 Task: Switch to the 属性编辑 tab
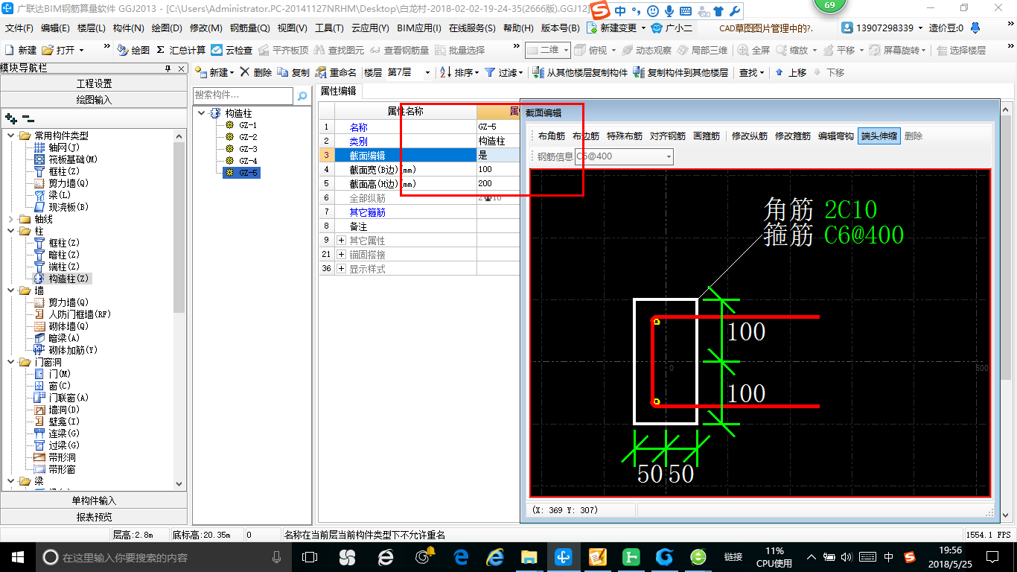pyautogui.click(x=338, y=92)
